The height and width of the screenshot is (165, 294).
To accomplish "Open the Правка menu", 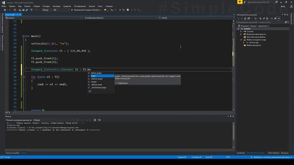I will (12, 6).
